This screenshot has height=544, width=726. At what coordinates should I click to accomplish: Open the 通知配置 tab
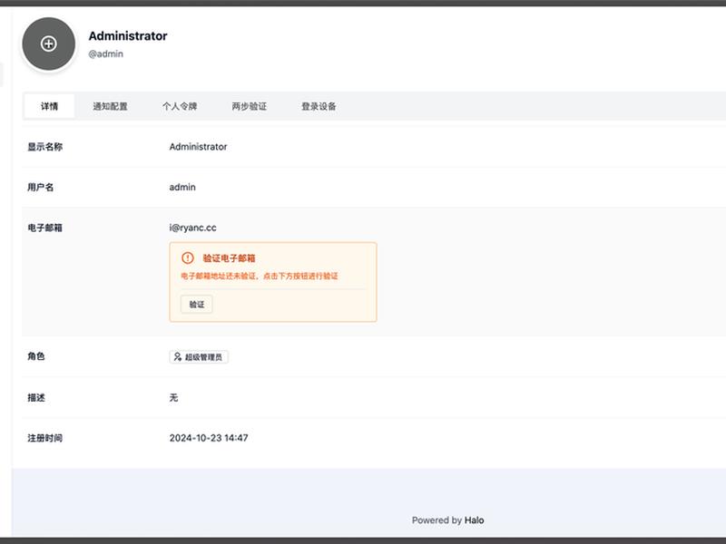110,106
